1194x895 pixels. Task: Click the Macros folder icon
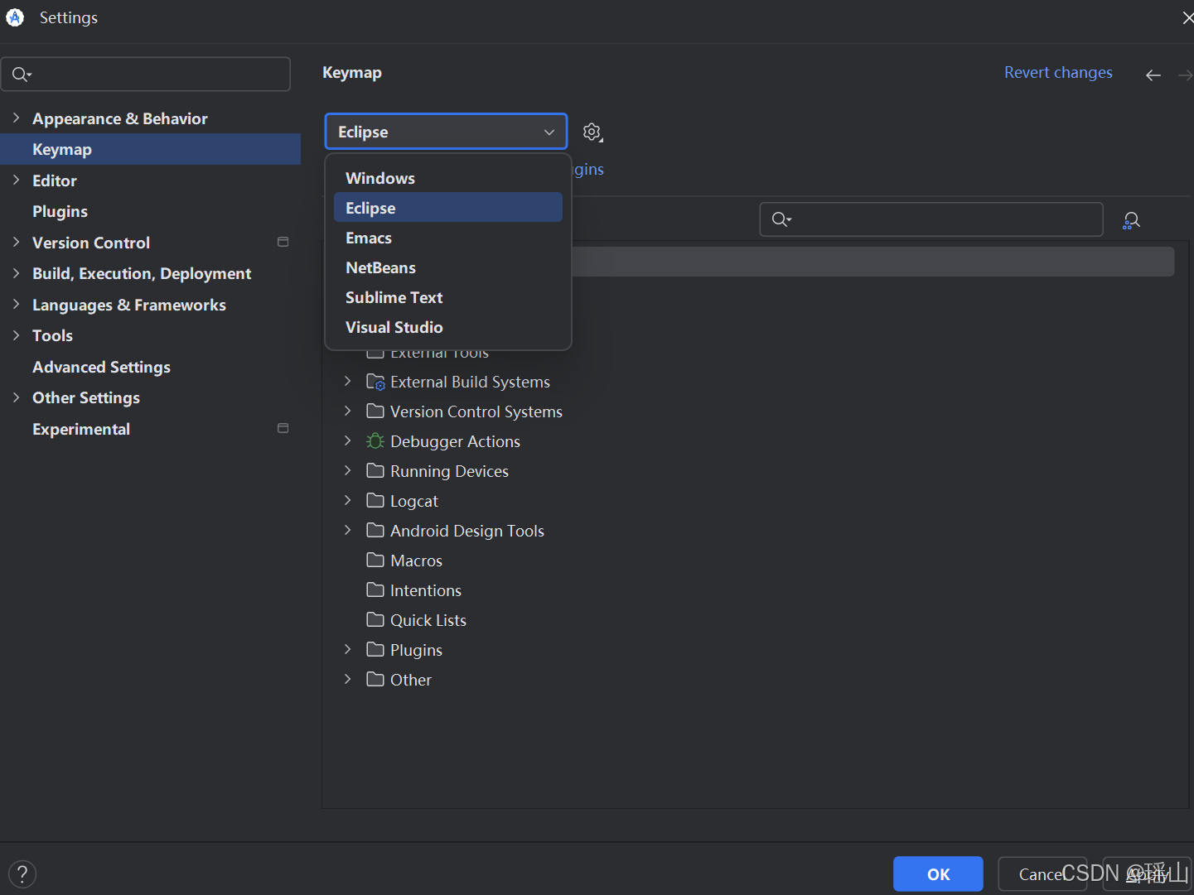(x=375, y=561)
